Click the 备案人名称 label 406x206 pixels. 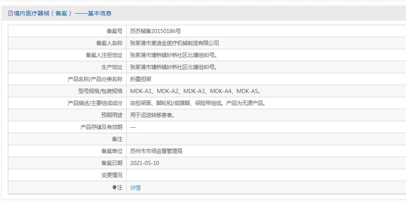pyautogui.click(x=109, y=43)
